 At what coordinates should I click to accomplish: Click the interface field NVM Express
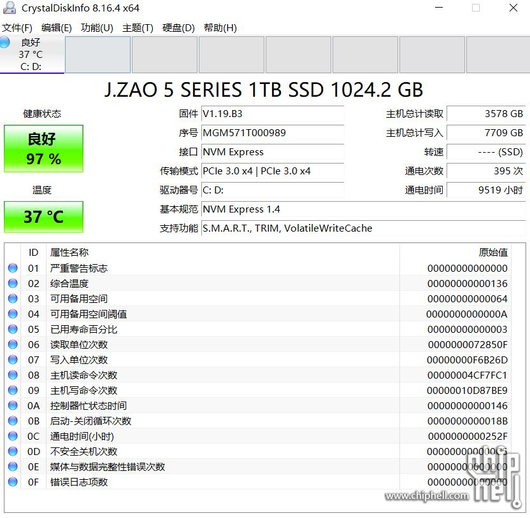[x=273, y=152]
